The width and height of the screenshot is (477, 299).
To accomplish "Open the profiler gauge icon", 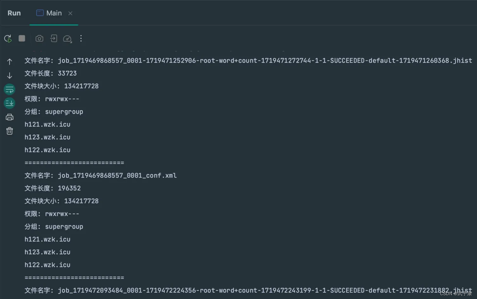I will point(67,39).
